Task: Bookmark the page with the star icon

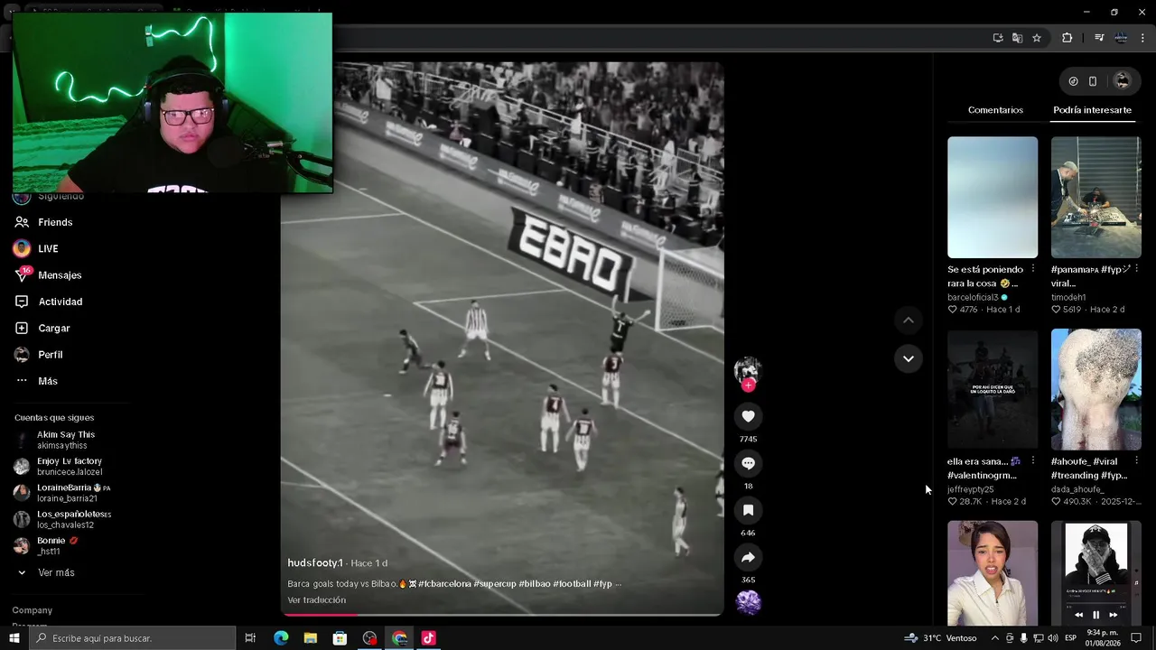Action: click(1037, 38)
